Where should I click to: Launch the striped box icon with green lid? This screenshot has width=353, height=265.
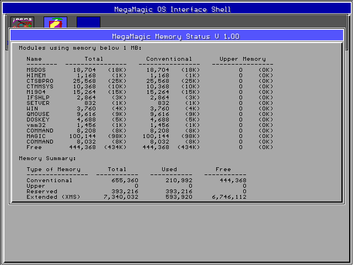point(55,23)
